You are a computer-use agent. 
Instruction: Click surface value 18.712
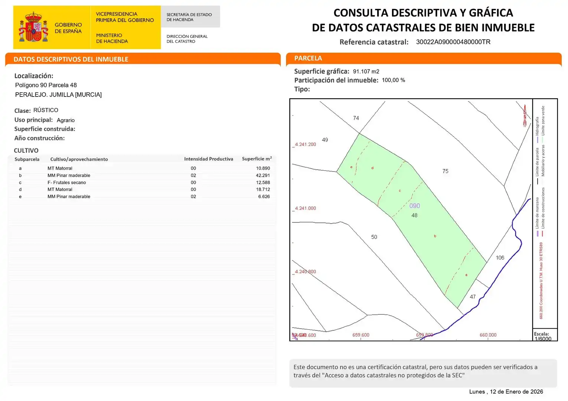(263, 189)
